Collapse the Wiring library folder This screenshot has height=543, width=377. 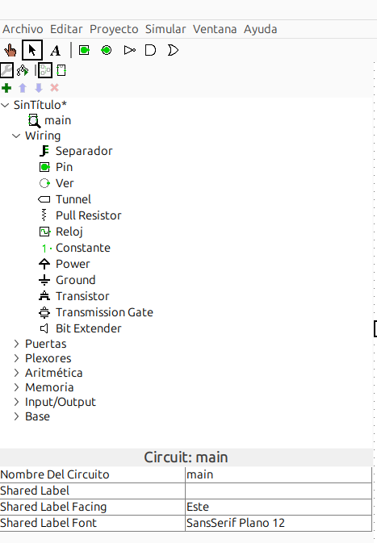point(16,136)
